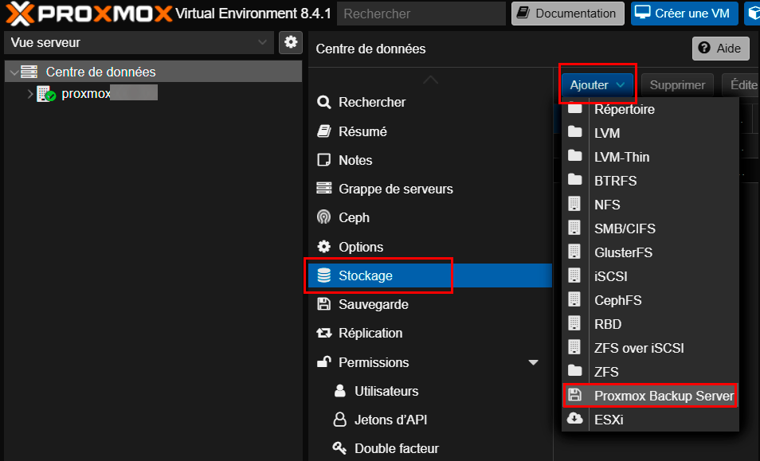Click the Centre de données panel title
Screen dimensions: 760x461
point(370,49)
